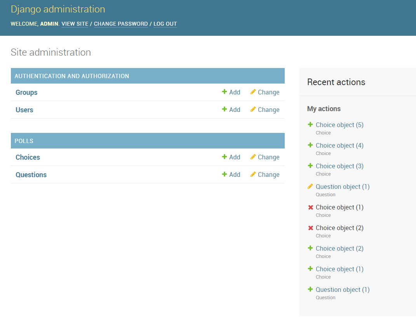416x321 pixels.
Task: Click the Site administration heading
Action: point(50,52)
